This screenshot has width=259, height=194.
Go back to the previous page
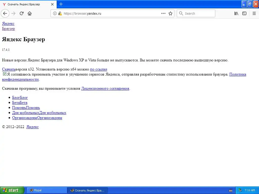click(5, 14)
